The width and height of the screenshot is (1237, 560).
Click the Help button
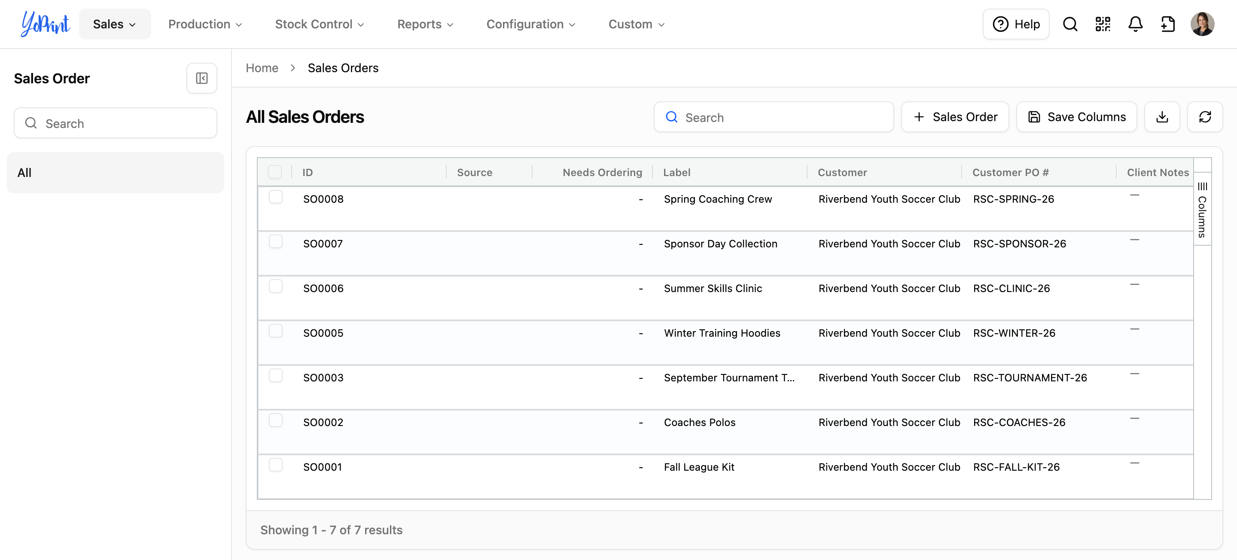[x=1016, y=24]
